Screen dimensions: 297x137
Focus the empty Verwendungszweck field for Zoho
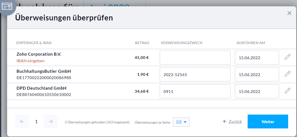pyautogui.click(x=195, y=57)
